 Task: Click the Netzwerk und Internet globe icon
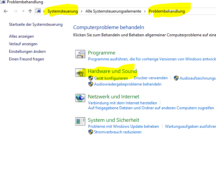pos(80,98)
